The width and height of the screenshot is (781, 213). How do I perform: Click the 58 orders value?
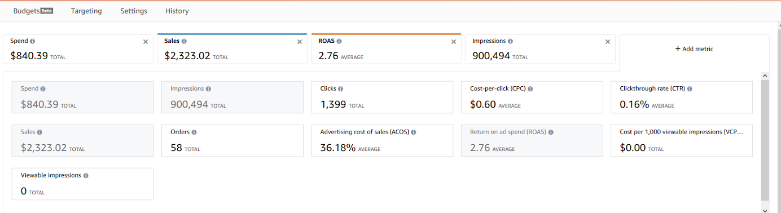(176, 148)
